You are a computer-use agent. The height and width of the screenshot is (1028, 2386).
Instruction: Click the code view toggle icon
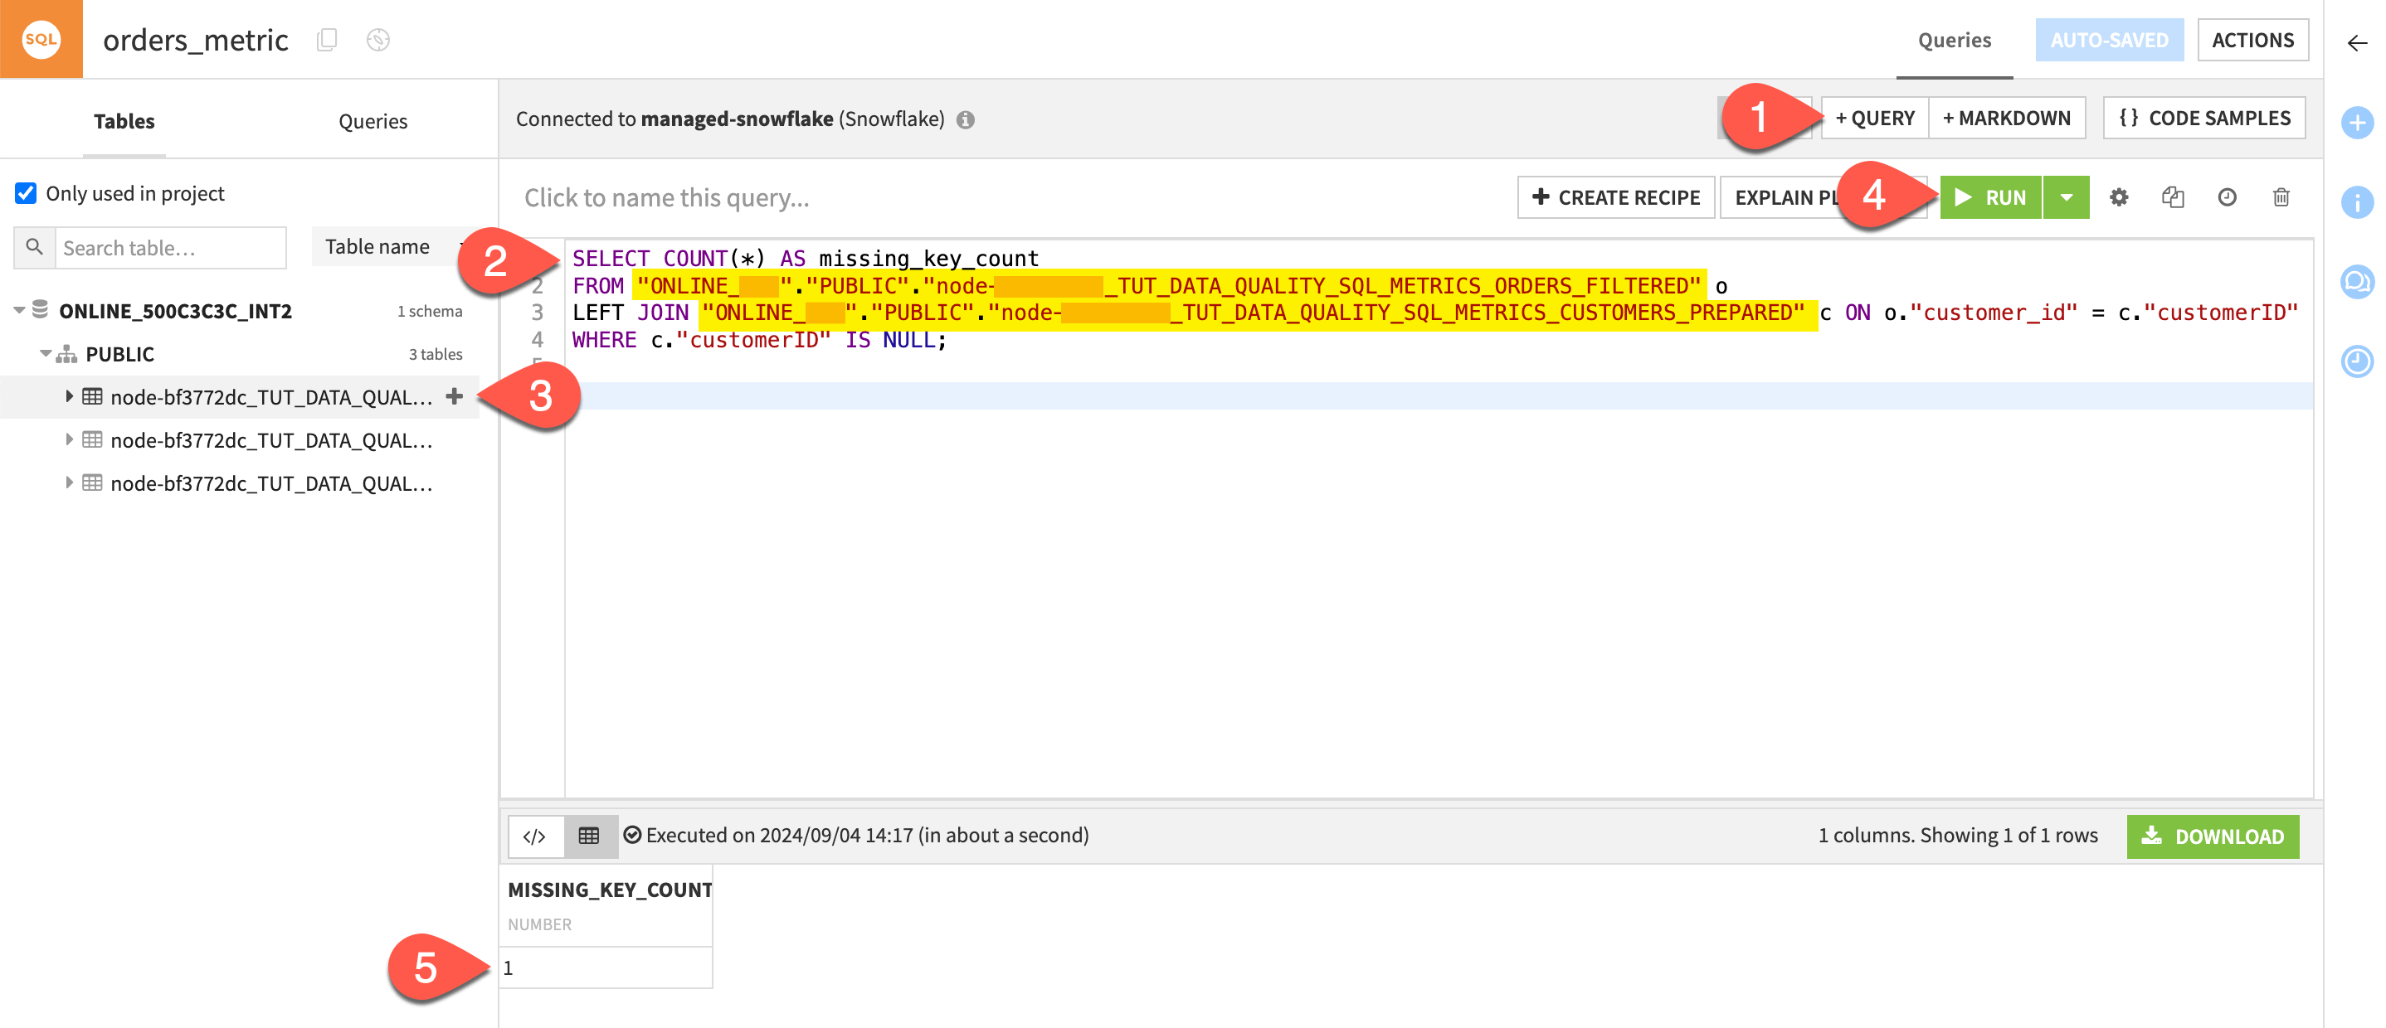tap(534, 835)
